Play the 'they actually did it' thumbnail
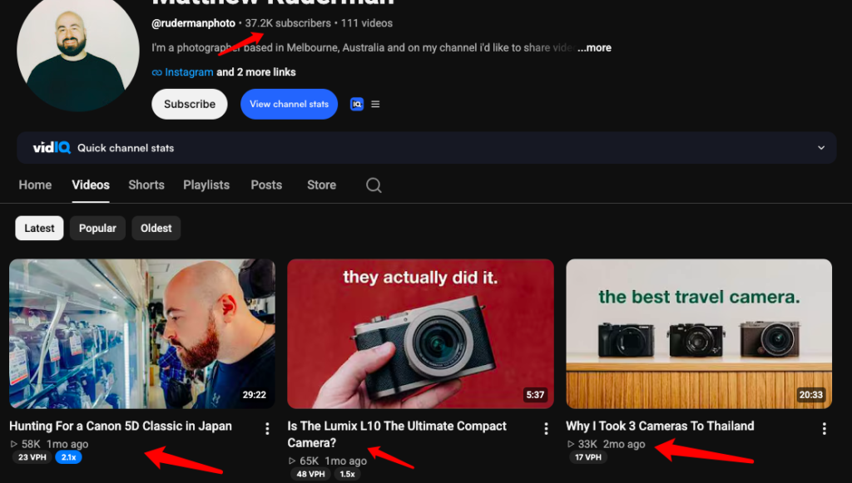Viewport: 852px width, 483px height. point(420,333)
